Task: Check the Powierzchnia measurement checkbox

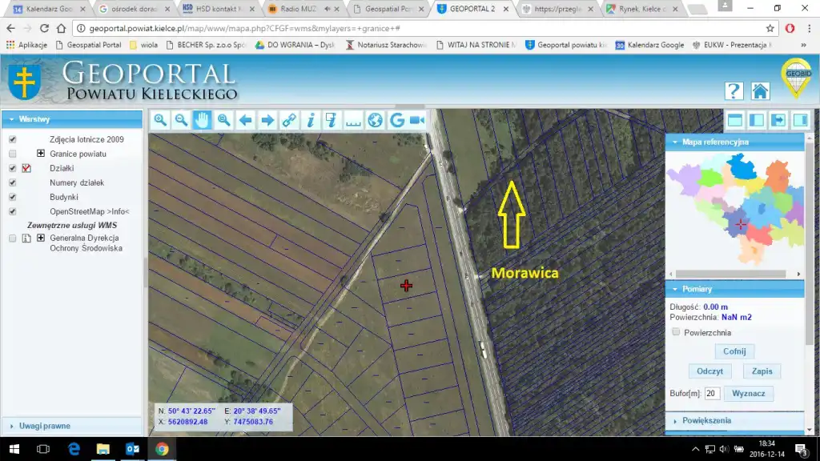Action: click(x=677, y=332)
